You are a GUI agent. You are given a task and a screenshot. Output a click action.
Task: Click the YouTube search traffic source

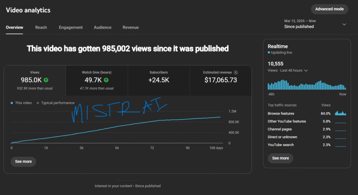click(281, 145)
